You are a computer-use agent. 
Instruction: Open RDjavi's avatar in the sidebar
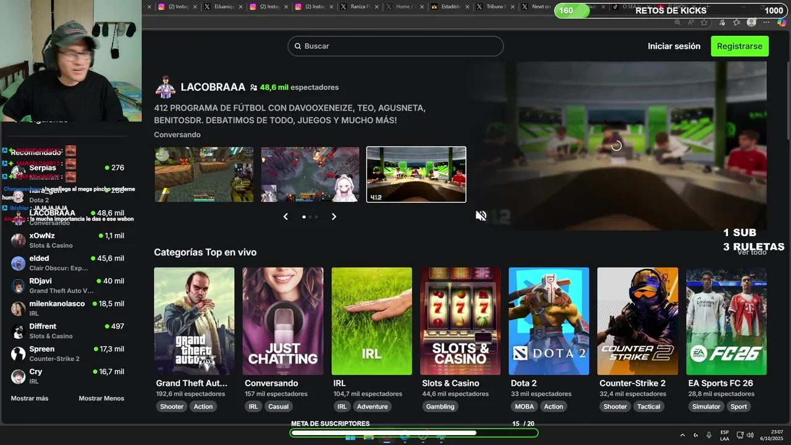(x=19, y=286)
